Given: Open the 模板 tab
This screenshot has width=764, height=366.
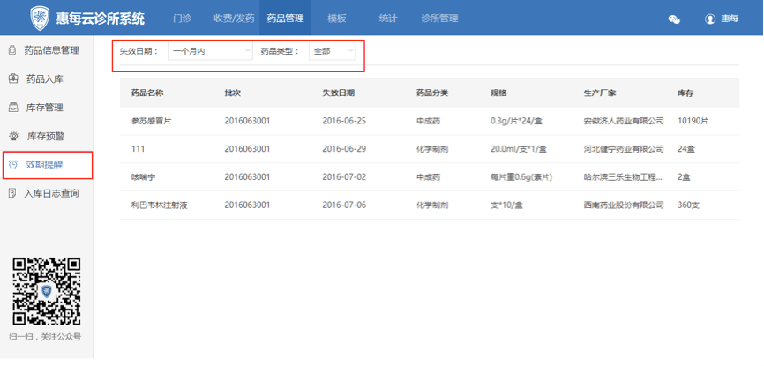Looking at the screenshot, I should click(336, 19).
